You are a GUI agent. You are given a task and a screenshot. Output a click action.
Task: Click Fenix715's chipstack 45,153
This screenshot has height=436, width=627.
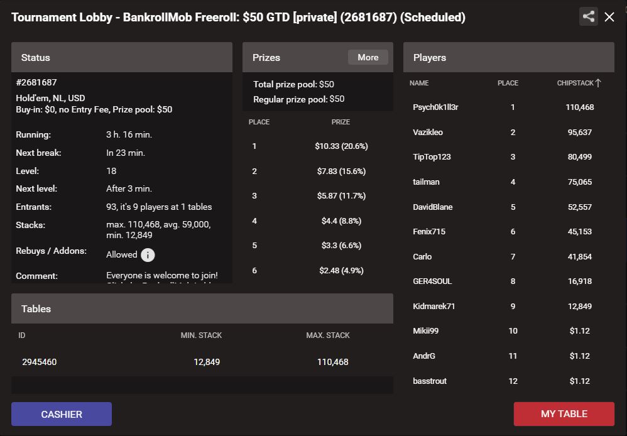[x=579, y=232]
